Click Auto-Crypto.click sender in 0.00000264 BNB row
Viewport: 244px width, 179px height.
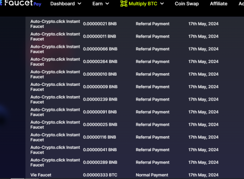point(55,62)
